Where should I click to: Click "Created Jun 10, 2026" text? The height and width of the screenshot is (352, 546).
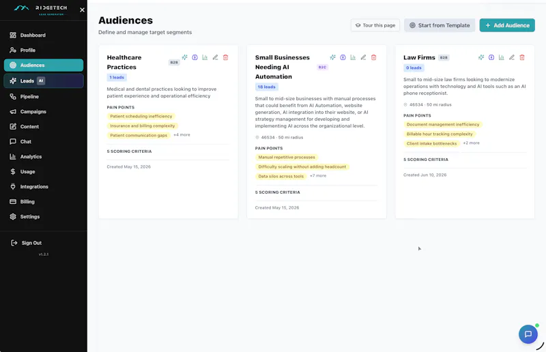point(425,175)
